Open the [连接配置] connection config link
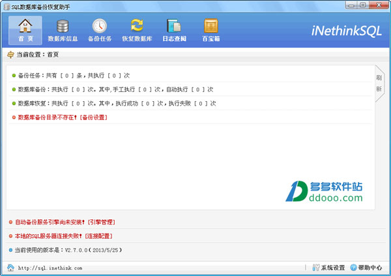Viewport: 391px width, 276px height. (x=99, y=236)
